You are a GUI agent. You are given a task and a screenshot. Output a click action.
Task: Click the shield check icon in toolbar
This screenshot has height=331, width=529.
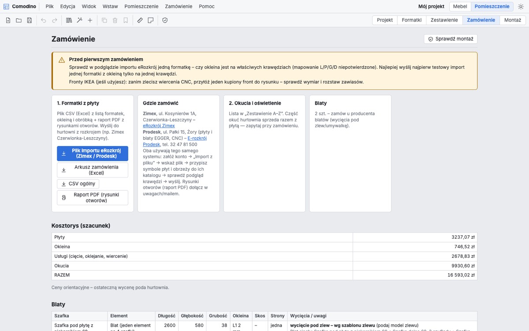pyautogui.click(x=165, y=20)
